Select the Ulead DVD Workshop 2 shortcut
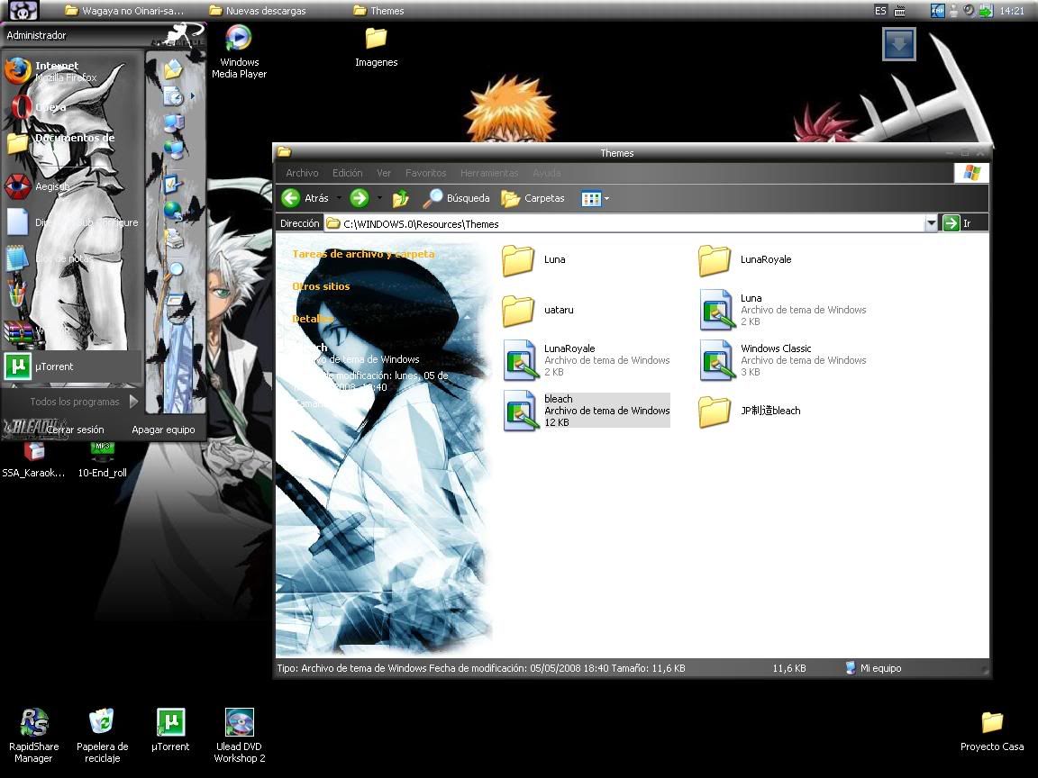Image resolution: width=1038 pixels, height=778 pixels. [x=239, y=735]
